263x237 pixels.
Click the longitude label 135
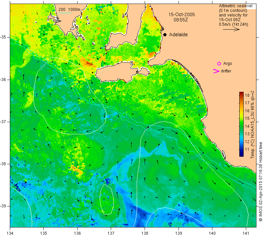(44, 233)
